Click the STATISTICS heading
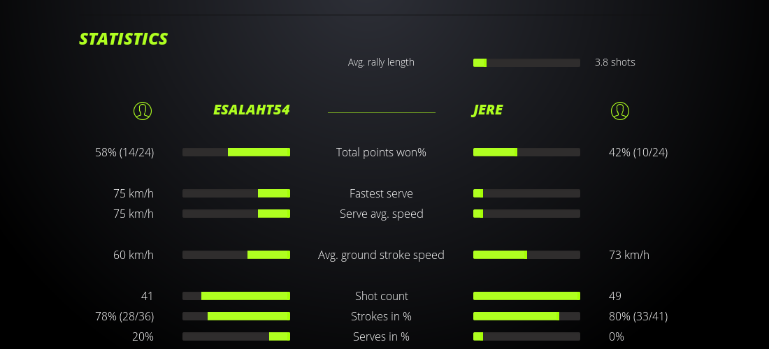The image size is (769, 349). [x=123, y=39]
